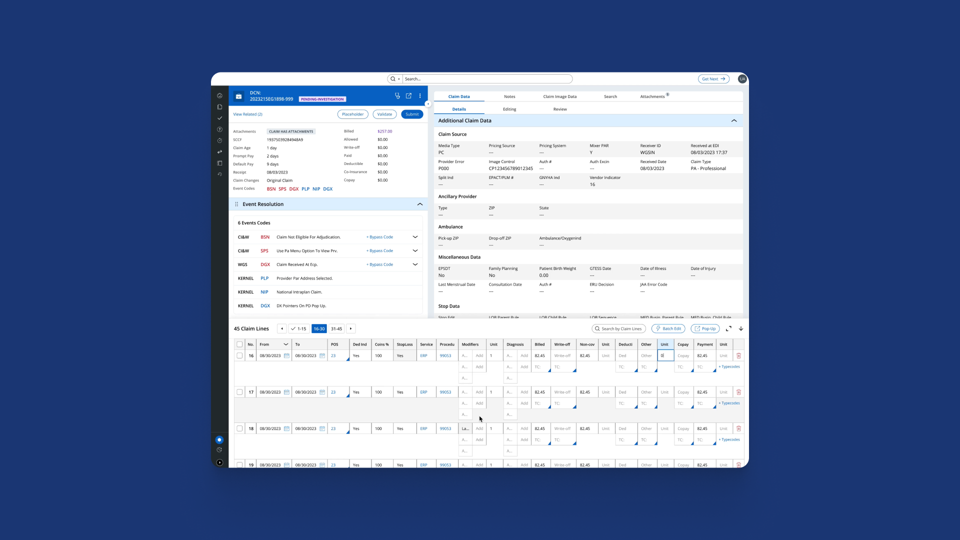960x540 pixels.
Task: Collapse the Additional Claim Data section
Action: (x=734, y=120)
